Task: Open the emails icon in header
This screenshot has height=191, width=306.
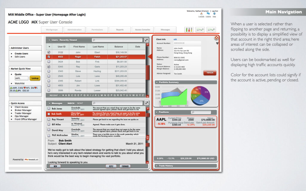Action: (x=201, y=14)
